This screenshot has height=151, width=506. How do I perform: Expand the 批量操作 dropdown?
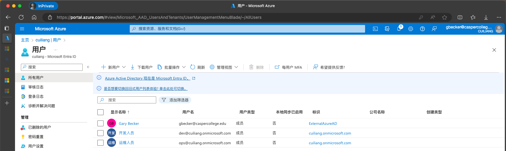[x=184, y=67]
